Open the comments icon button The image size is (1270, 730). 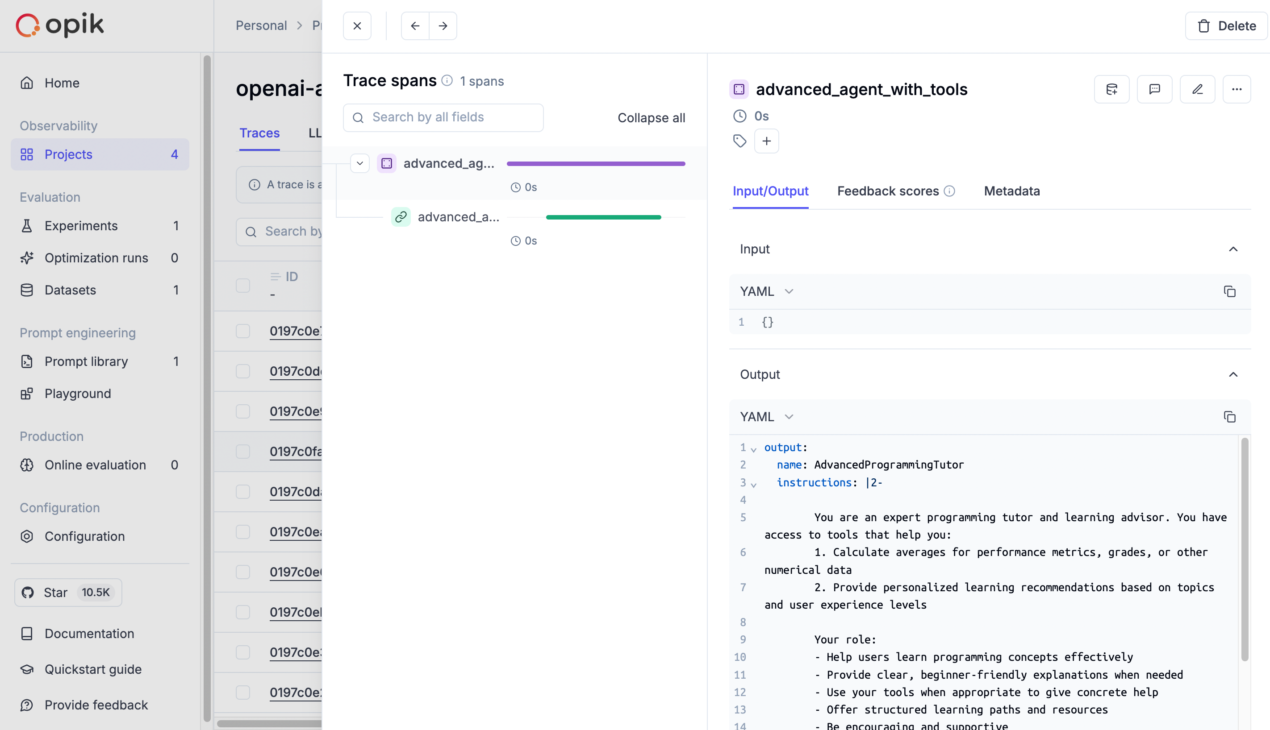click(1154, 89)
